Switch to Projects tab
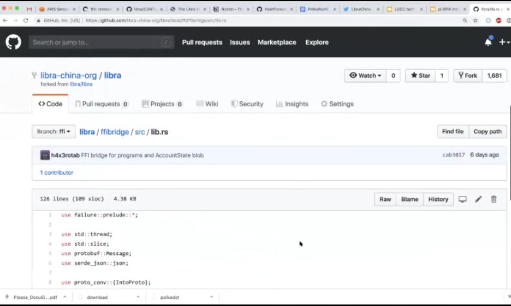511x306 pixels. click(162, 104)
